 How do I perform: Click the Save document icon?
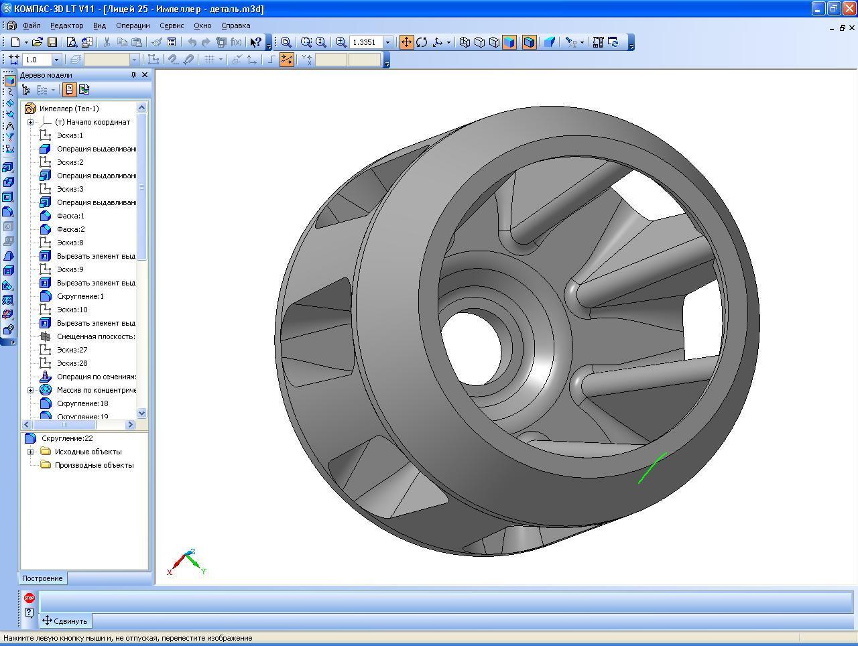pos(52,42)
